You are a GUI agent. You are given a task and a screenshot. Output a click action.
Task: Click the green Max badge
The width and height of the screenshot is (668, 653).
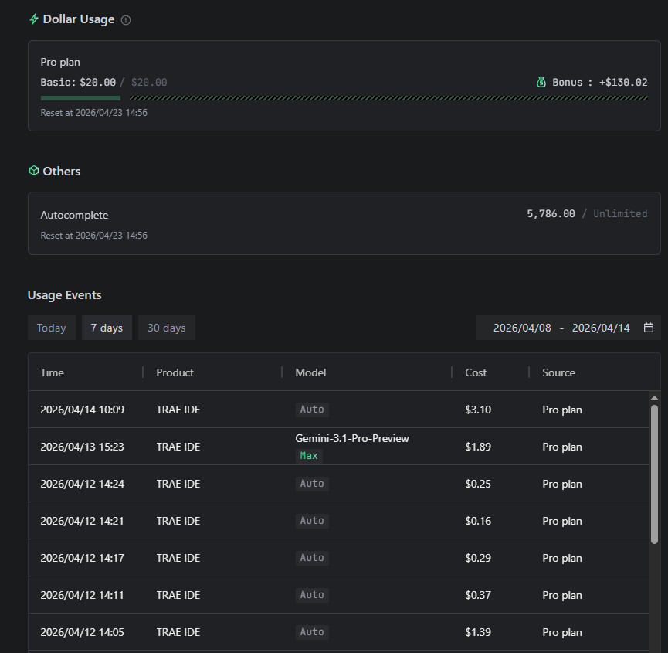click(309, 456)
